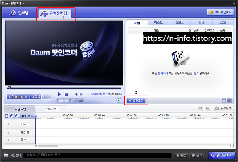
Task: Click timeline scrollbar left arrow
Action: (x=37, y=145)
